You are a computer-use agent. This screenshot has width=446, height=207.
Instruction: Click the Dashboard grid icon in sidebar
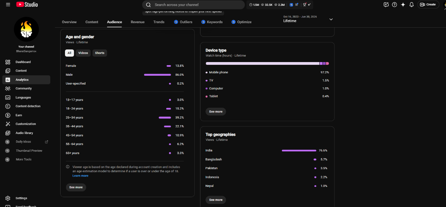[8, 62]
